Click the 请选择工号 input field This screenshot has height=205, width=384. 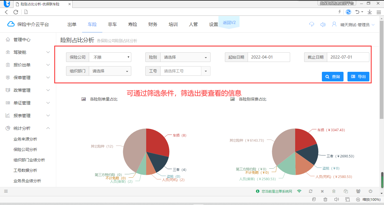click(x=181, y=71)
